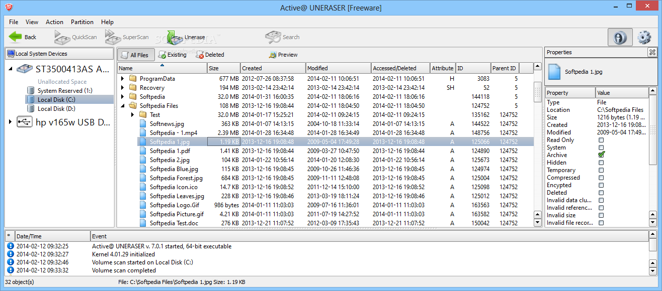Show only Deleted files
The height and width of the screenshot is (291, 662).
[210, 55]
